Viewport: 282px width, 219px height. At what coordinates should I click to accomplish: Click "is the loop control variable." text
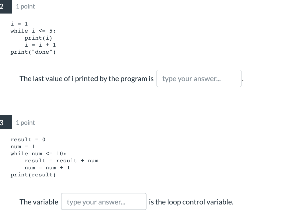[191, 202]
